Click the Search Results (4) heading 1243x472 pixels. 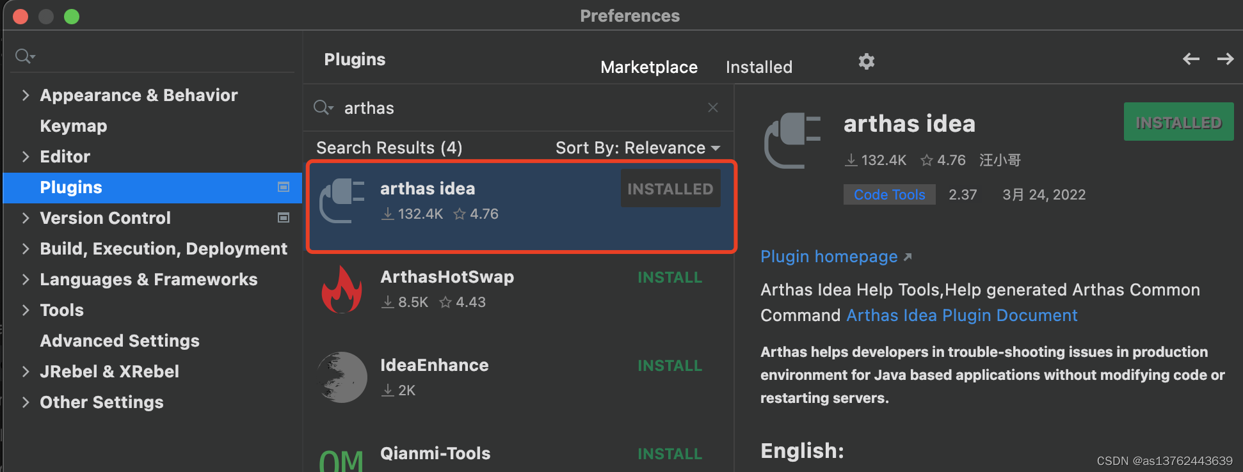389,148
